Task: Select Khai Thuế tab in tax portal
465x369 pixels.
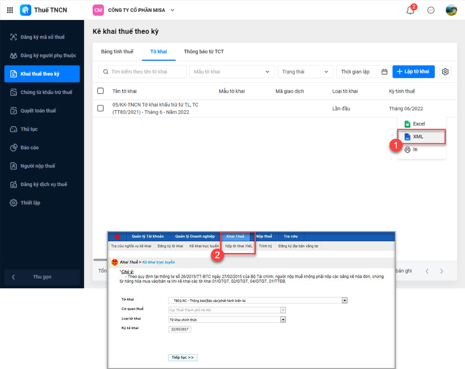Action: pos(235,236)
